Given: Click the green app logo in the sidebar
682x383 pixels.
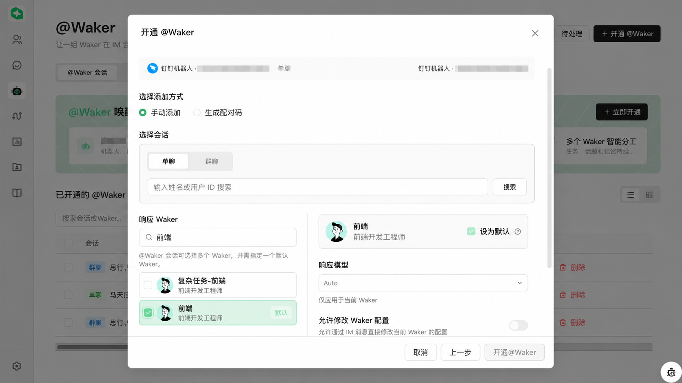Looking at the screenshot, I should point(17,13).
